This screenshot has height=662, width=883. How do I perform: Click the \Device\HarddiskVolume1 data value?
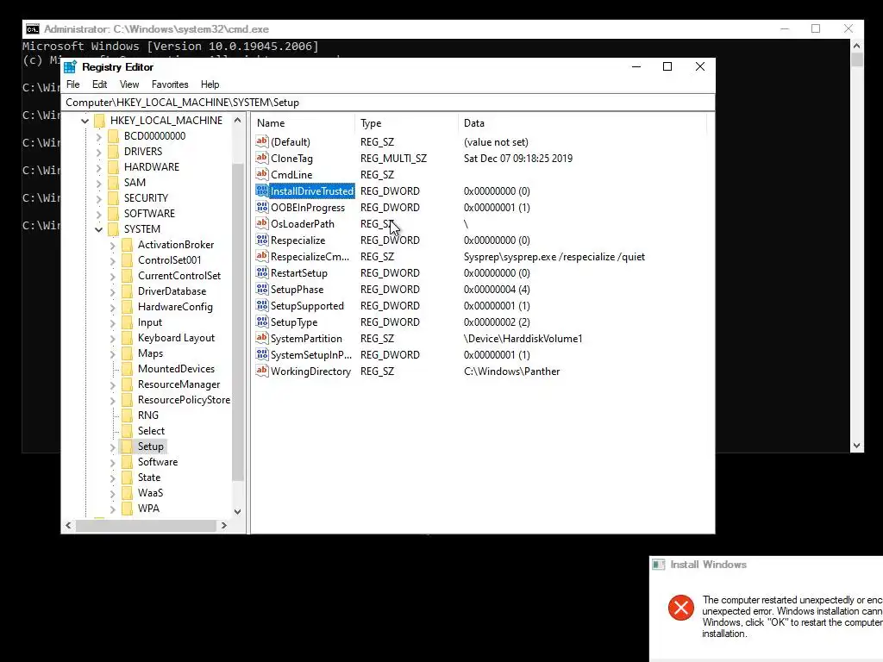(x=523, y=338)
